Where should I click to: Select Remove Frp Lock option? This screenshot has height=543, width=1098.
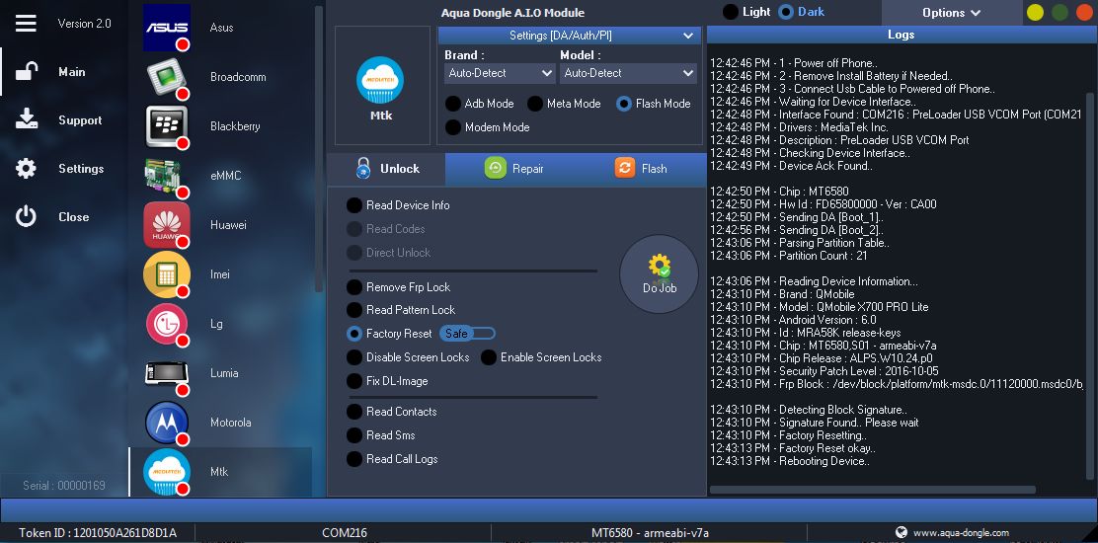pyautogui.click(x=354, y=287)
